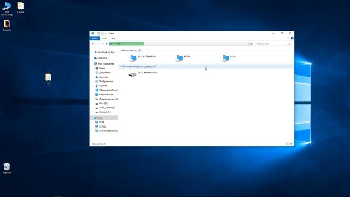The height and width of the screenshot is (197, 350).
Task: Click the Properties icon in the title bar
Action: click(x=98, y=33)
